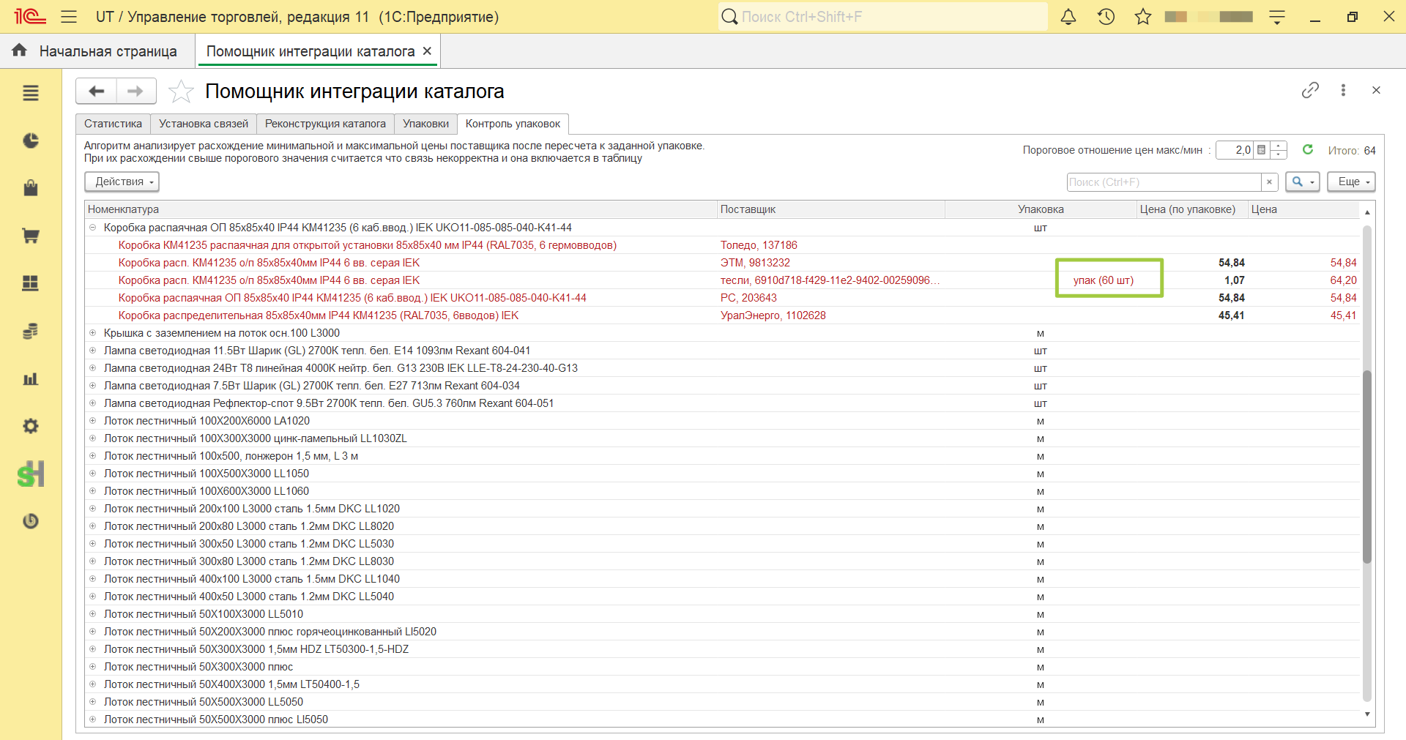1406x740 pixels.
Task: Increase threshold ratio with stepper up arrow
Action: (1279, 146)
